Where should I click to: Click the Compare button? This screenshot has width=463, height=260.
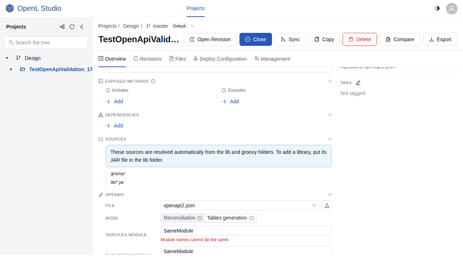(x=400, y=39)
